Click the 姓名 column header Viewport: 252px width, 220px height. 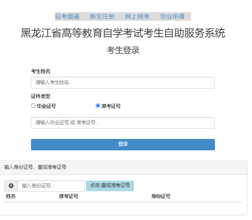pos(11,196)
